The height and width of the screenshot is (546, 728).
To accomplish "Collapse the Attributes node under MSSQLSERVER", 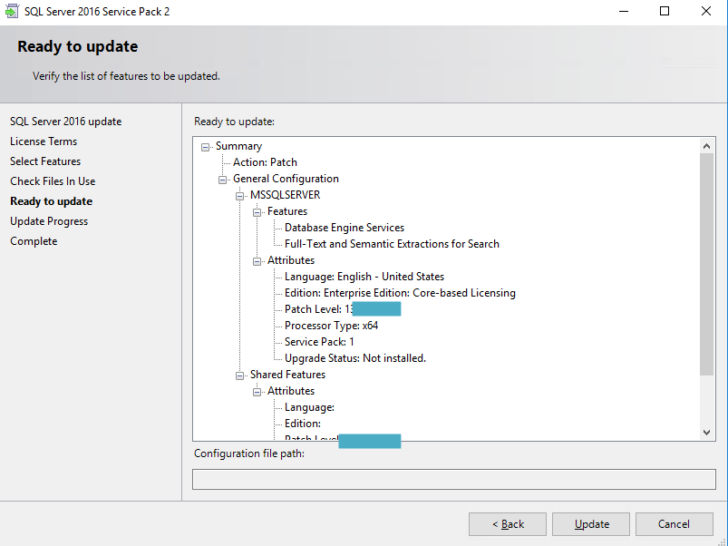I will click(x=257, y=261).
